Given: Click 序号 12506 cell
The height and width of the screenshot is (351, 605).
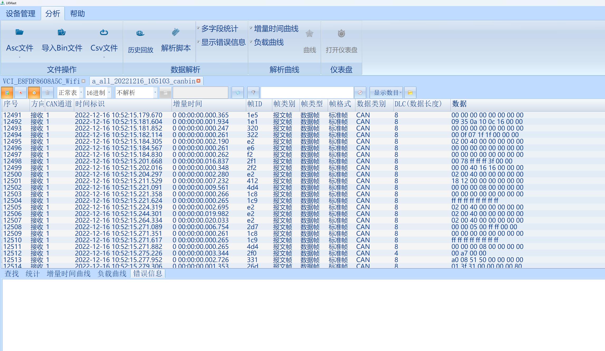Looking at the screenshot, I should (12, 214).
